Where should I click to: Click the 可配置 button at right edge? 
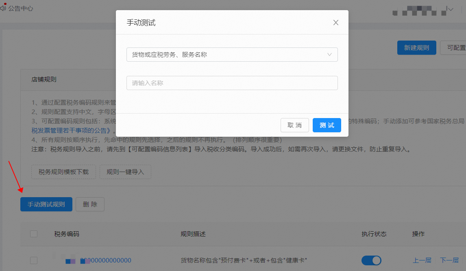click(x=453, y=48)
